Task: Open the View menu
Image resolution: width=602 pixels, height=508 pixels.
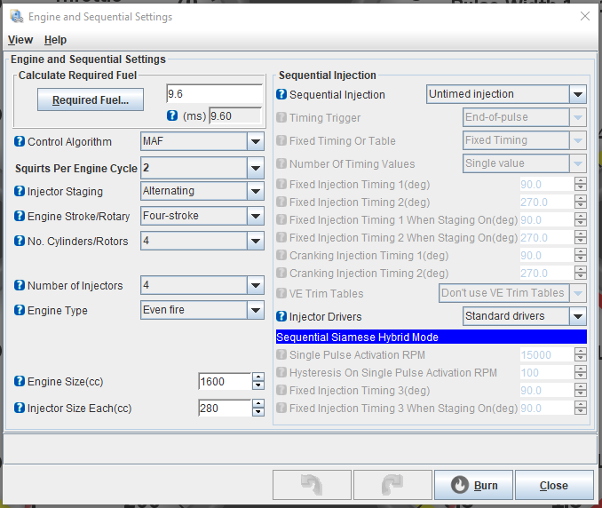Action: coord(20,40)
